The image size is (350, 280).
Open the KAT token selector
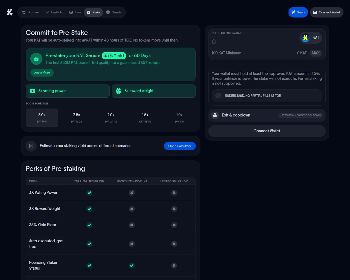click(x=311, y=38)
